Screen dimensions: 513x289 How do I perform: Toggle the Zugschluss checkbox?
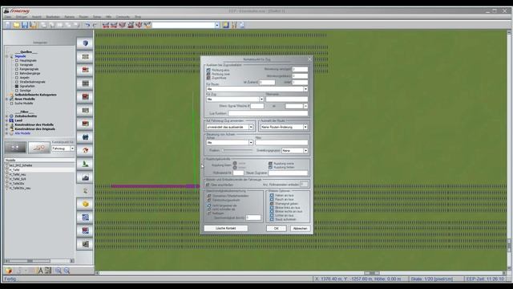[208, 78]
